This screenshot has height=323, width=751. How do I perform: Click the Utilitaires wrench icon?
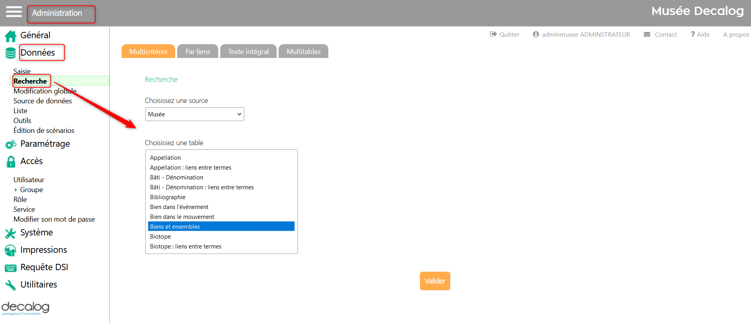(11, 285)
